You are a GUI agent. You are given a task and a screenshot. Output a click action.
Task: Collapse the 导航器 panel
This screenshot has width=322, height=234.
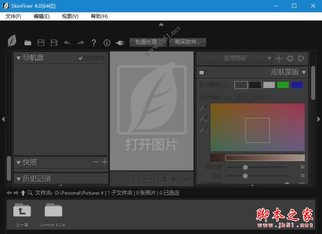(x=19, y=58)
